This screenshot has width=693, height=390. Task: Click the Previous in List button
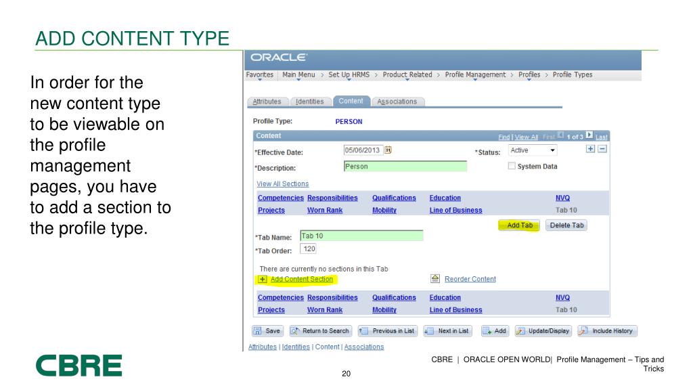click(x=388, y=330)
